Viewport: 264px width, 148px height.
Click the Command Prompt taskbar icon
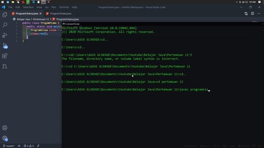(43, 2)
